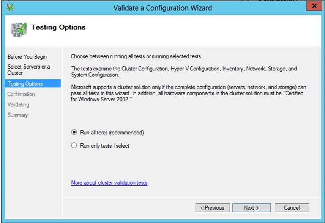Click the Run only tests I select label

click(x=105, y=146)
